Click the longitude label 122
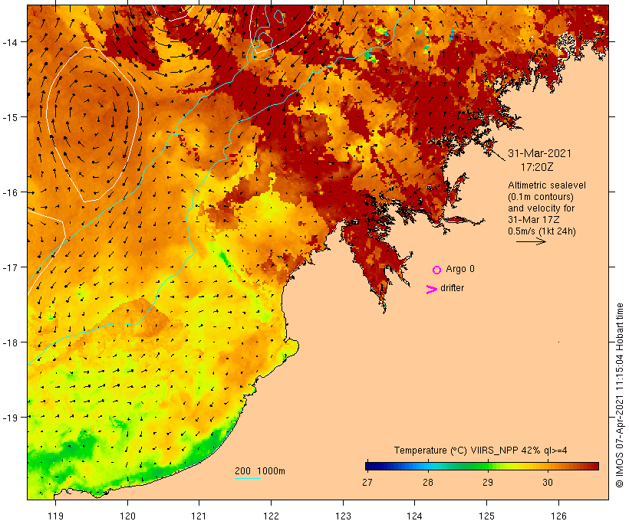 [x=272, y=516]
